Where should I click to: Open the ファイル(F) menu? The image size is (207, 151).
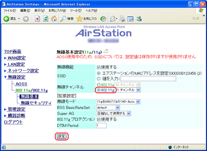(x=10, y=11)
